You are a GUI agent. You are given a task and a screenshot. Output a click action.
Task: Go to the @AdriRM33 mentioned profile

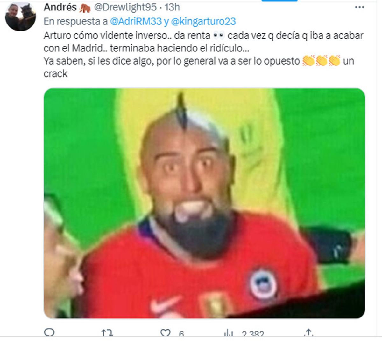[136, 21]
